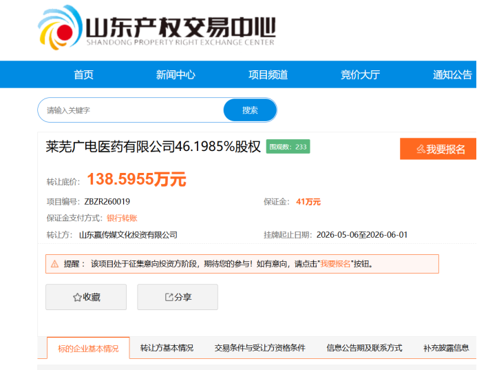Click the price 138.5955万元
The width and height of the screenshot is (477, 370).
(x=136, y=179)
